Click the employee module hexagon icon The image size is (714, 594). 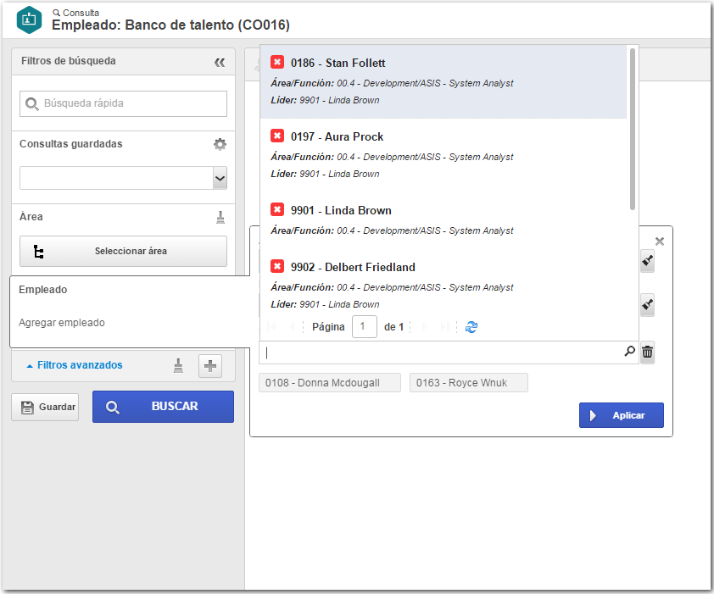(29, 19)
